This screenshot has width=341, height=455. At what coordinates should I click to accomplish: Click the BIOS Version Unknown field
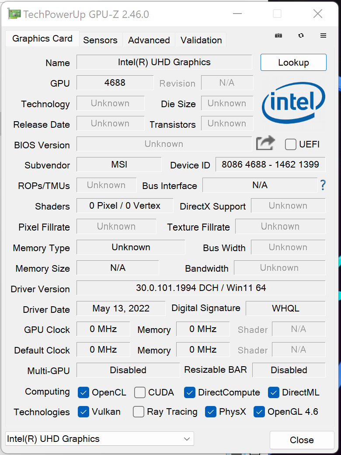pos(164,144)
